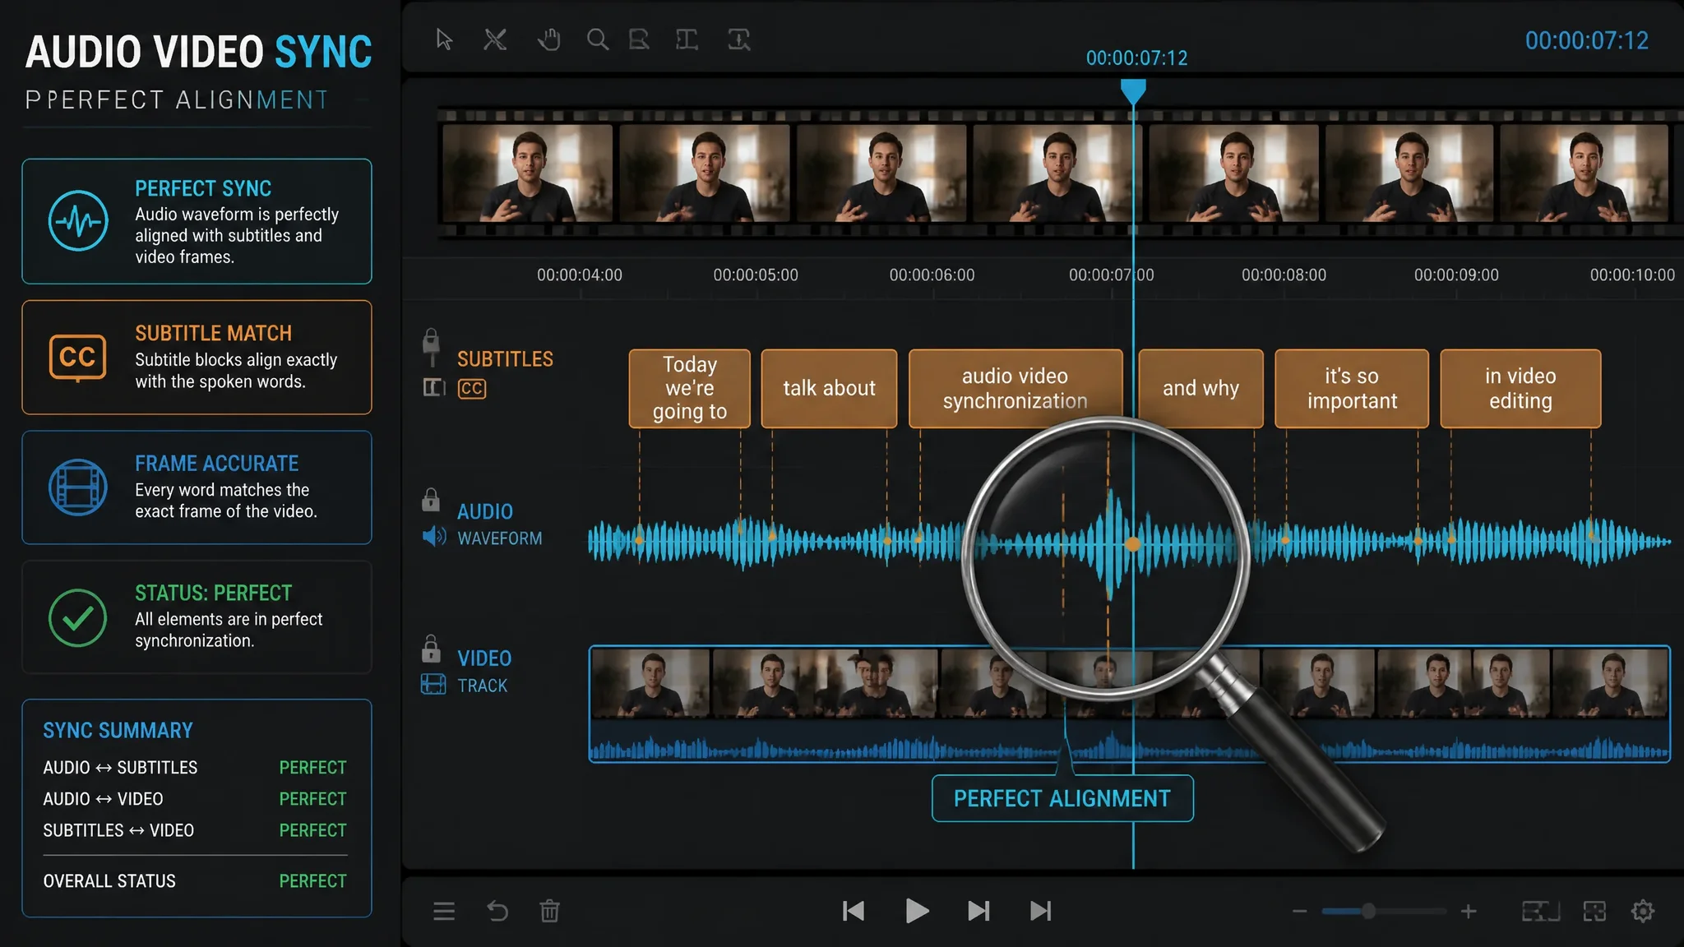Start playback with the play button
This screenshot has width=1684, height=947.
[917, 911]
